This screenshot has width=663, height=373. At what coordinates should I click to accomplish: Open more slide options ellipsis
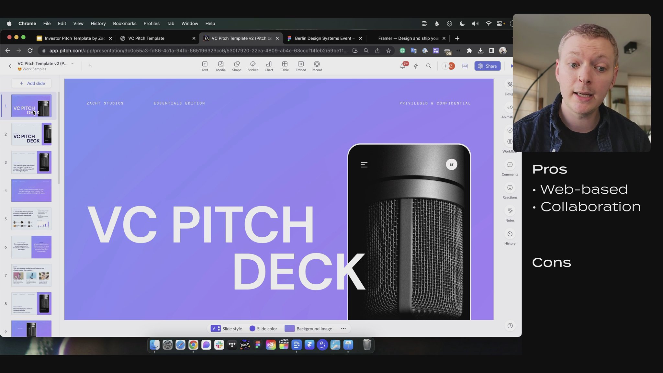coord(343,329)
